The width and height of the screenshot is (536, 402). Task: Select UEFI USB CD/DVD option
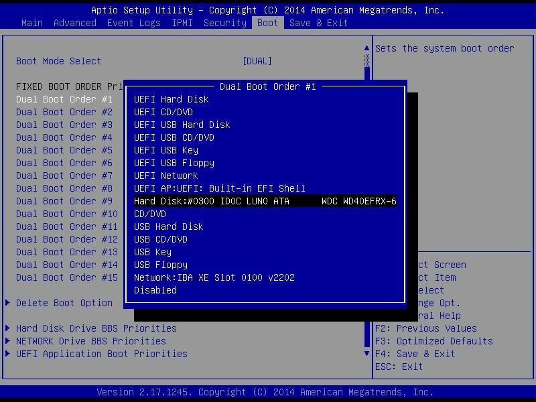click(174, 137)
